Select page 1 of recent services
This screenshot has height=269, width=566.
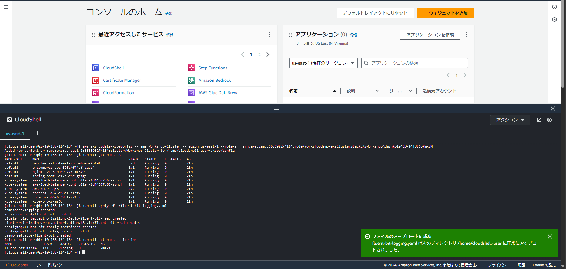251,55
